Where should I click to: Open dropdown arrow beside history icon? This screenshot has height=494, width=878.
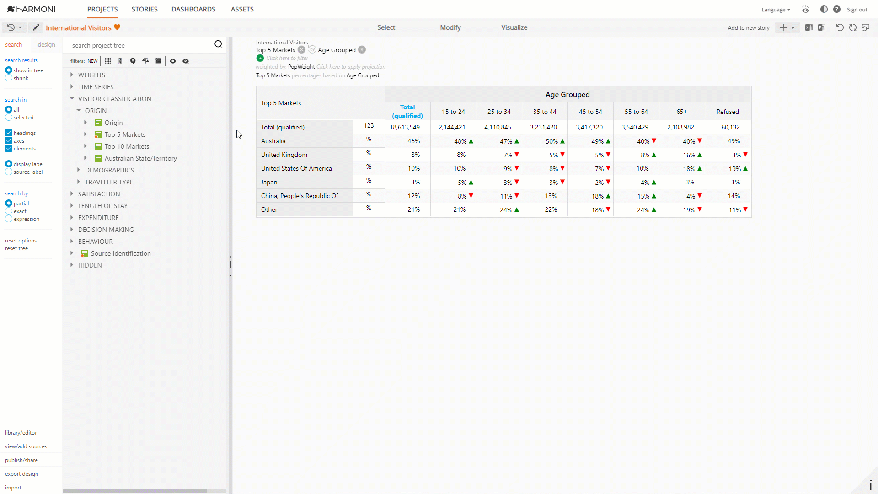tap(20, 27)
